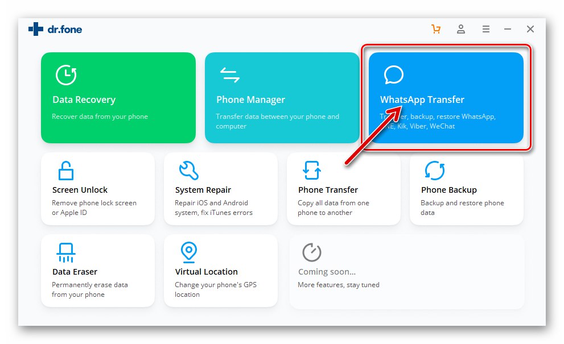This screenshot has width=564, height=344.
Task: Click the "Coming soon..." label
Action: [x=327, y=272]
